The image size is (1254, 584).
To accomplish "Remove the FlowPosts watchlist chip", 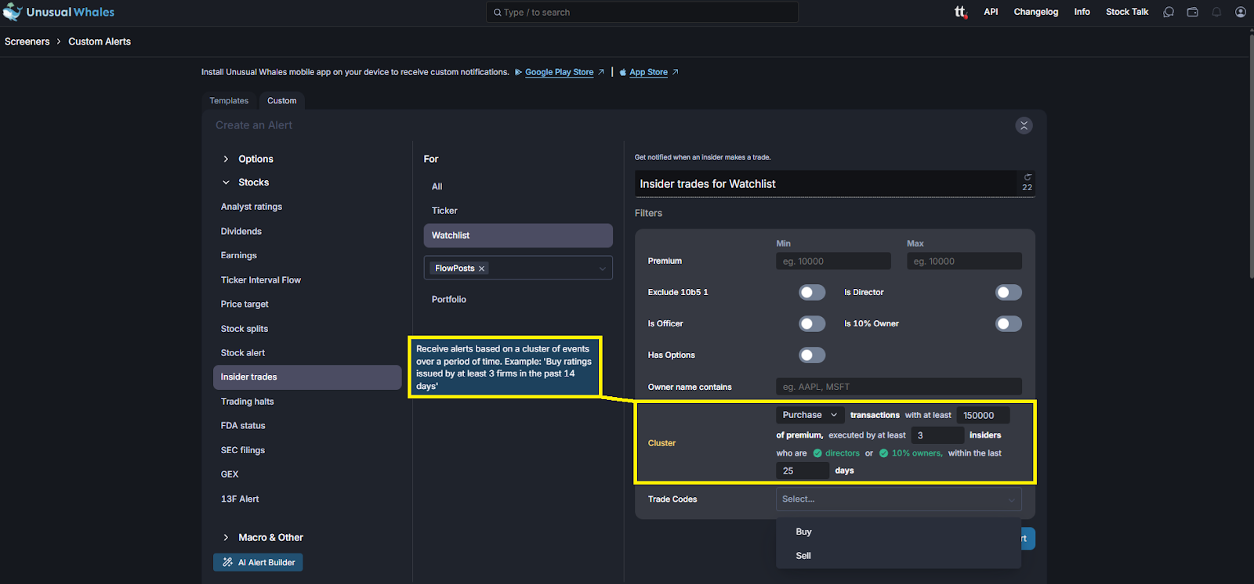I will click(x=482, y=269).
